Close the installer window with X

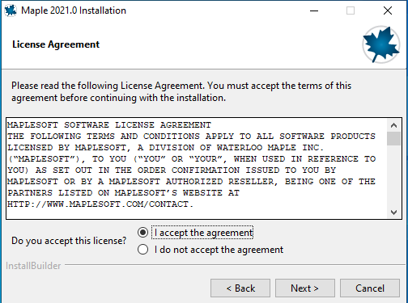point(388,11)
